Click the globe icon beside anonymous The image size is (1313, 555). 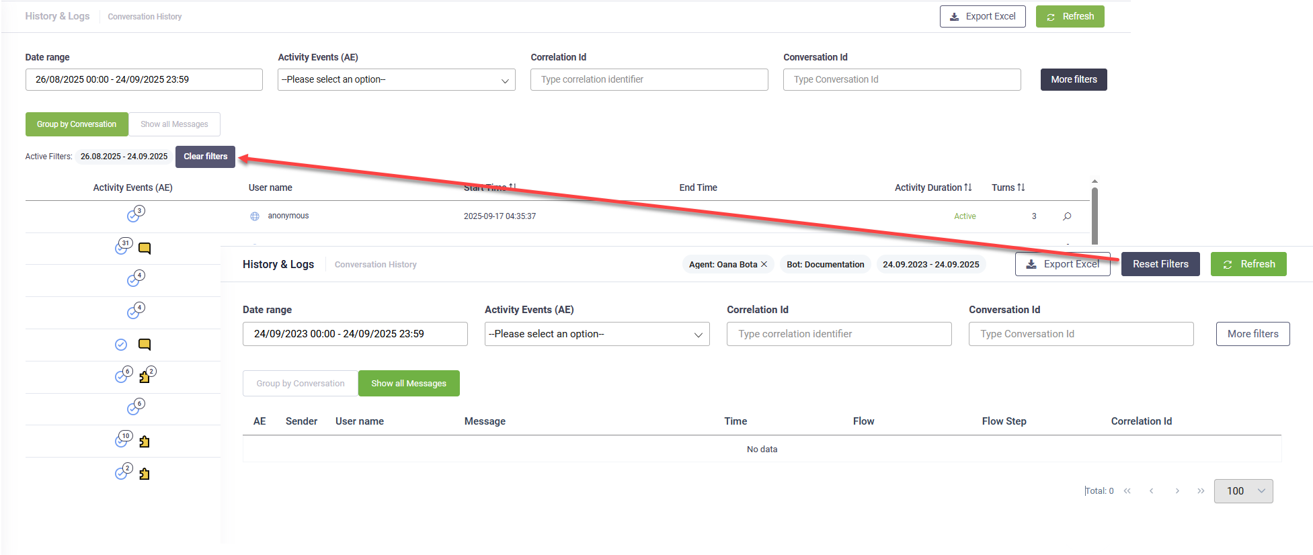tap(255, 216)
